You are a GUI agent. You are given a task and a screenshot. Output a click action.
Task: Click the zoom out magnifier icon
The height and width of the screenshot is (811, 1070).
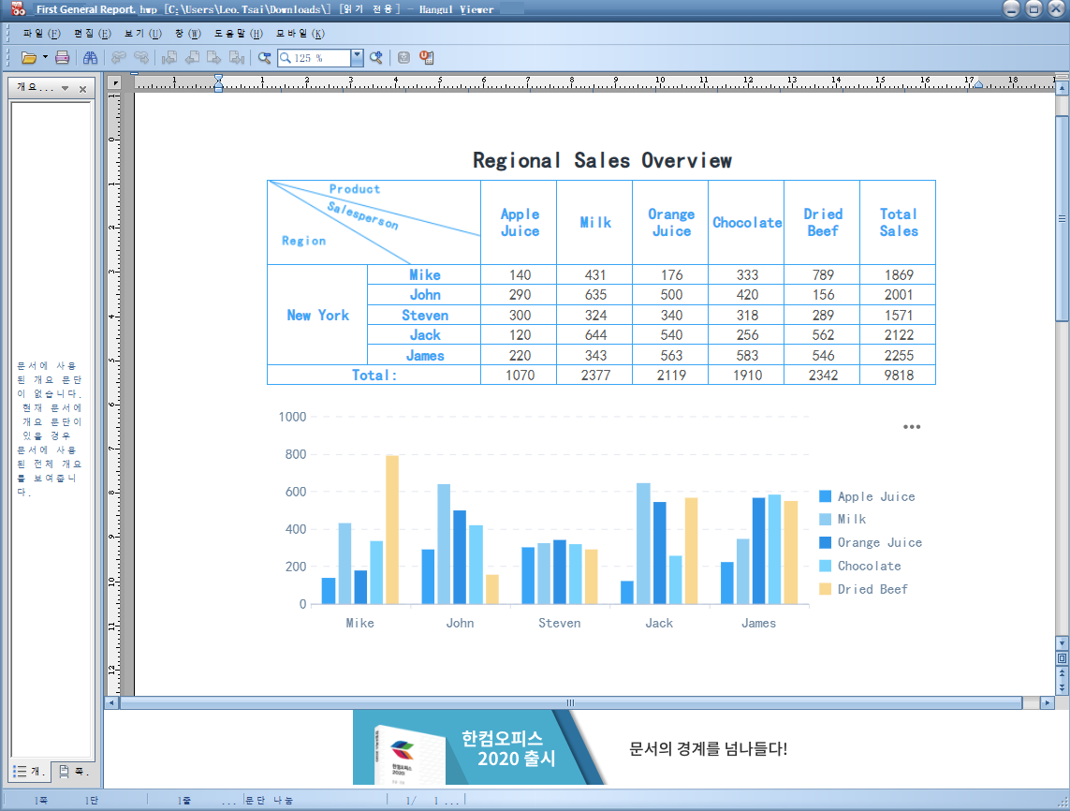click(x=264, y=58)
